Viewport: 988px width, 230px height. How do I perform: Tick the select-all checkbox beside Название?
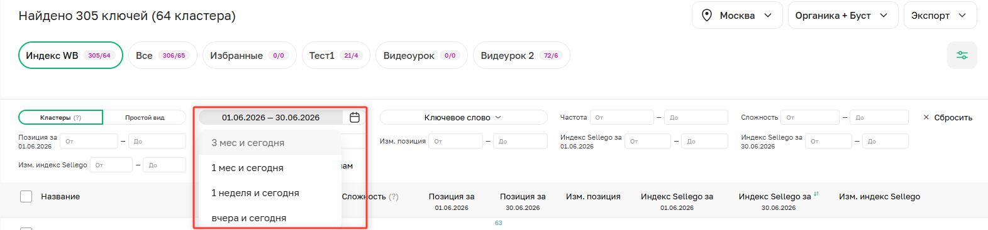point(26,196)
